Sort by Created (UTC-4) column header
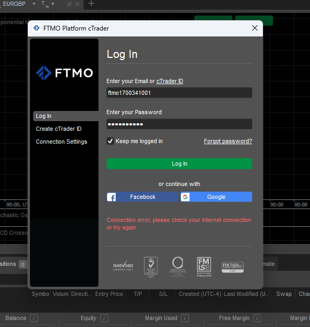The width and height of the screenshot is (310, 327). point(200,294)
